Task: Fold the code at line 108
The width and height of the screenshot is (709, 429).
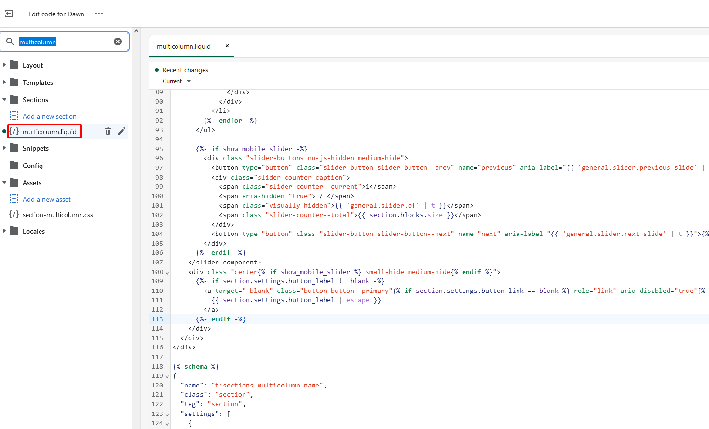Action: point(167,273)
